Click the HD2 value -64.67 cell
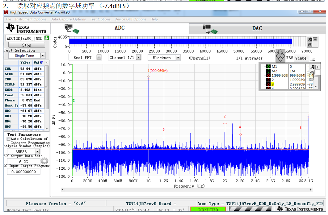 (26, 111)
